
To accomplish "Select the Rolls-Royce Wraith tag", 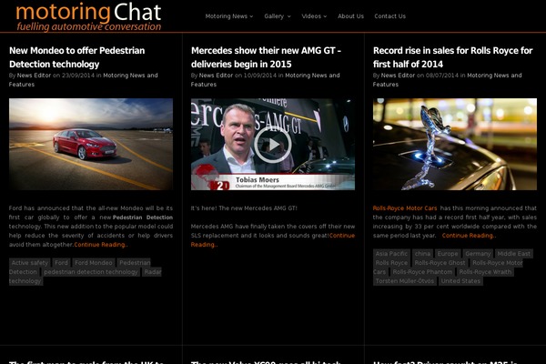I will click(x=485, y=272).
